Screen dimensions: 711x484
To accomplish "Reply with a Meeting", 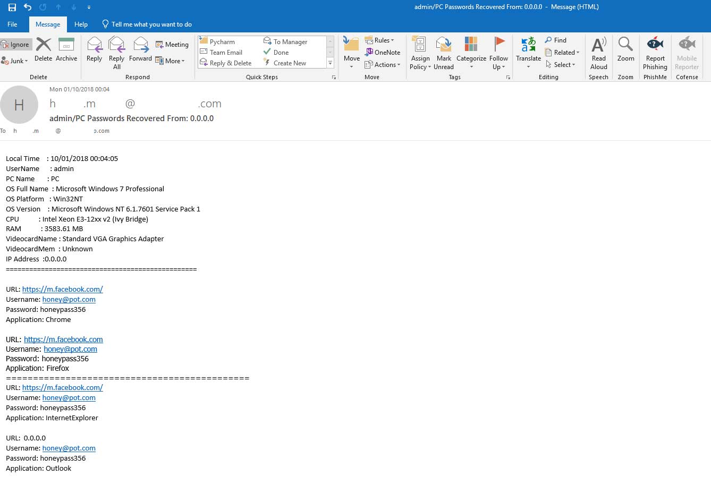I will point(172,45).
